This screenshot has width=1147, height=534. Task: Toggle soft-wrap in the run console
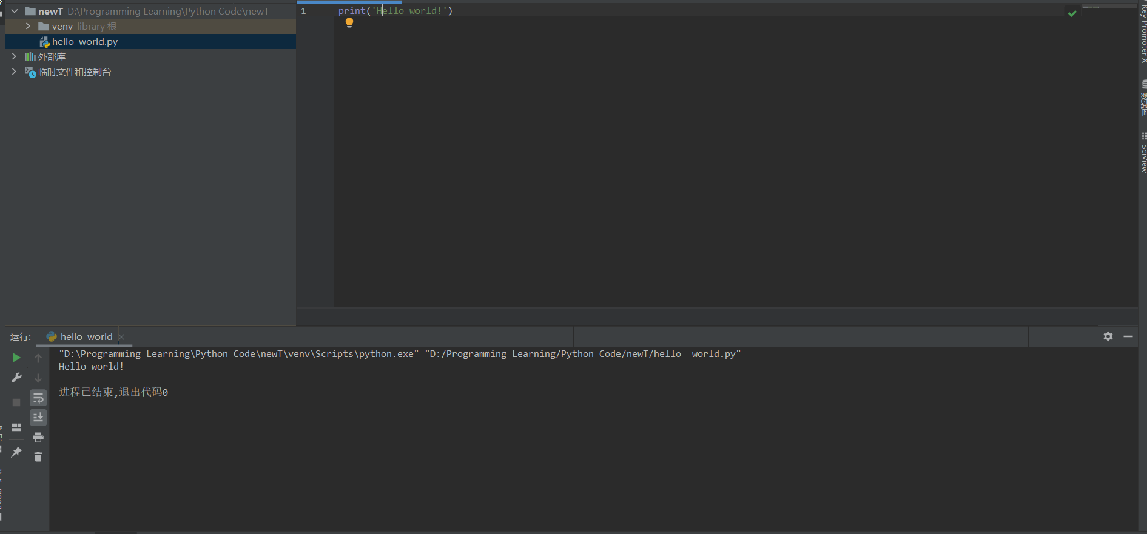click(38, 398)
